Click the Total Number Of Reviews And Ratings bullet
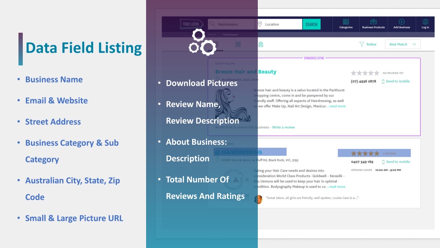 point(205,188)
